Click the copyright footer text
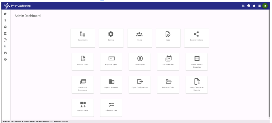The height and width of the screenshot is (123, 272). click(36, 122)
